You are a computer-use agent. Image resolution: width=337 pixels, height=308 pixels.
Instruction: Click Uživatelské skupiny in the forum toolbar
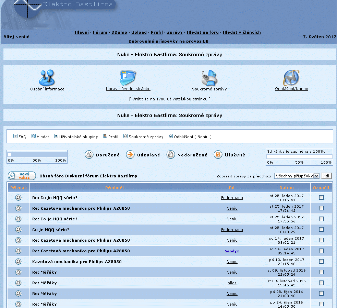(78, 136)
